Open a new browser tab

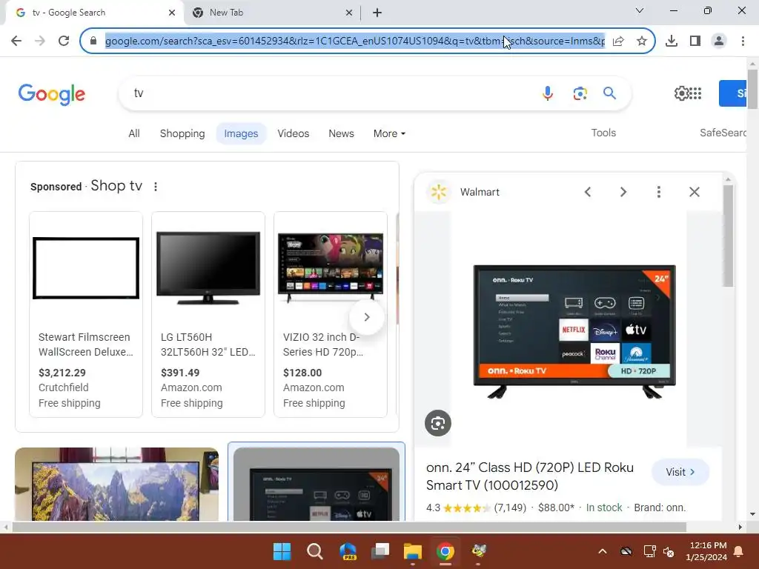[377, 13]
